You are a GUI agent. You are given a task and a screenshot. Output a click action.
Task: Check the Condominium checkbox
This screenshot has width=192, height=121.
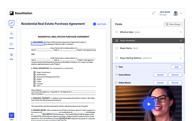click(x=34, y=75)
